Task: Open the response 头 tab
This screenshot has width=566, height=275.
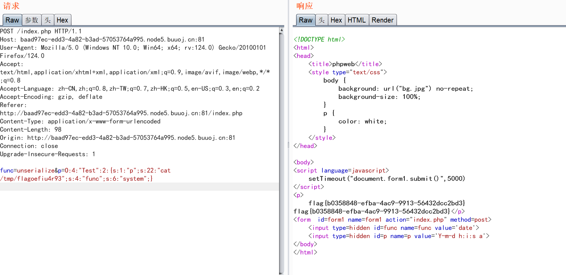Action: tap(321, 20)
